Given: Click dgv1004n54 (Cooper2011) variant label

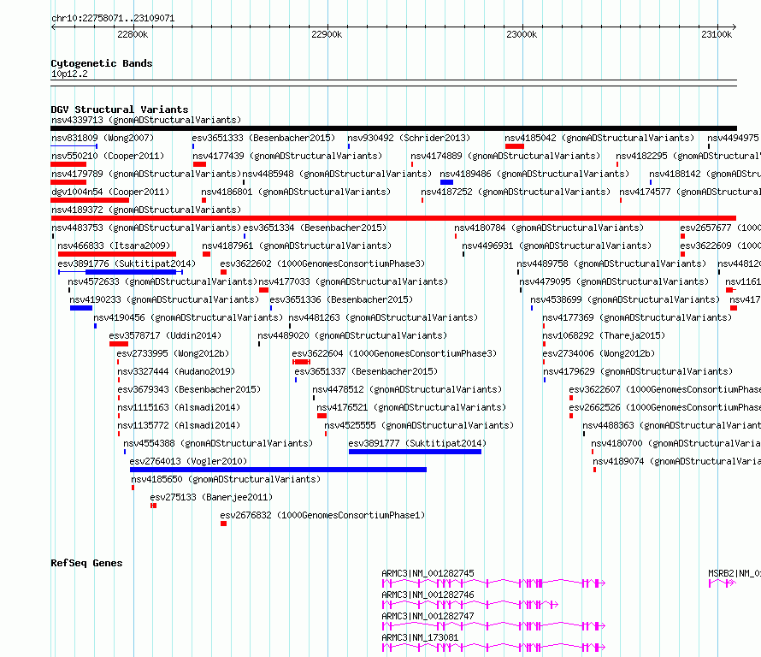Looking at the screenshot, I should (110, 192).
